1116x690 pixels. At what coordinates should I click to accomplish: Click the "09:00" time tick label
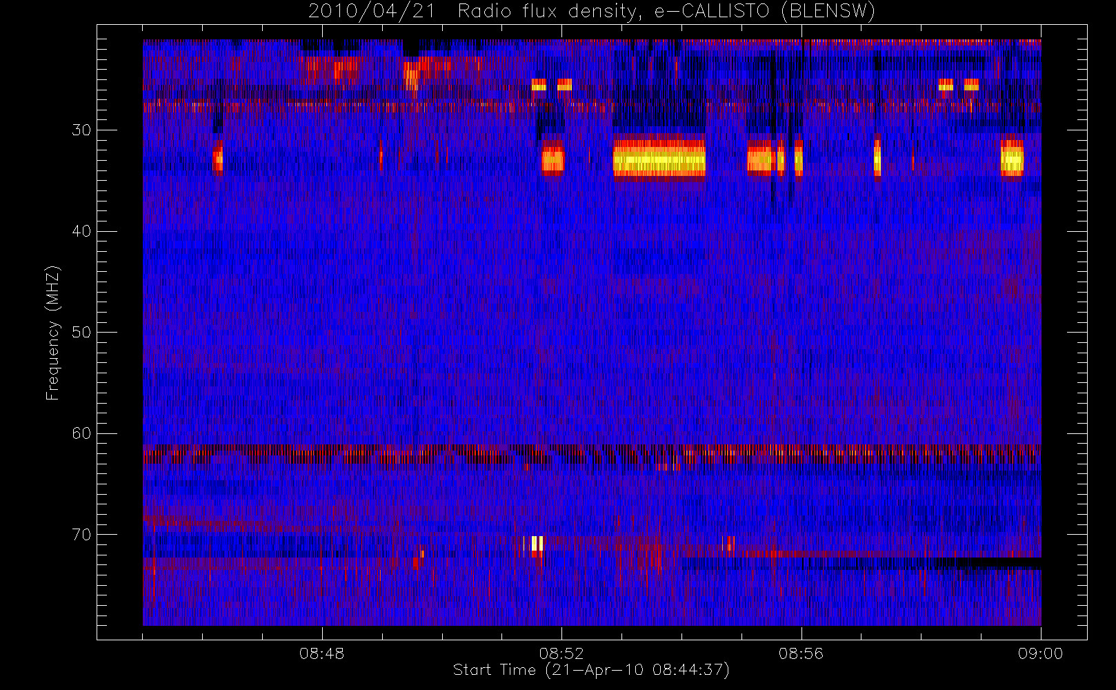pos(1040,653)
